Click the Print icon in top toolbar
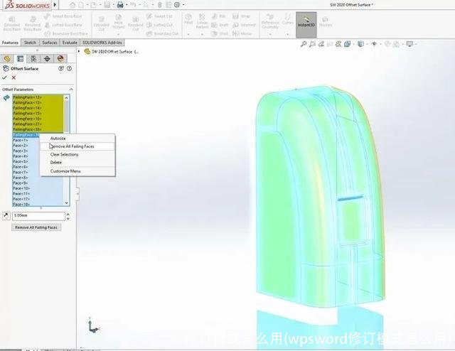Viewport: 455px width, 351px height. coord(120,5)
